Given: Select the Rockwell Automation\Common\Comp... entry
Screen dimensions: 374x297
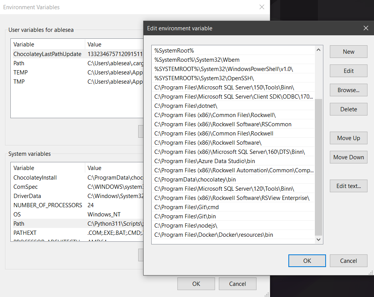Looking at the screenshot, I should (233, 170).
